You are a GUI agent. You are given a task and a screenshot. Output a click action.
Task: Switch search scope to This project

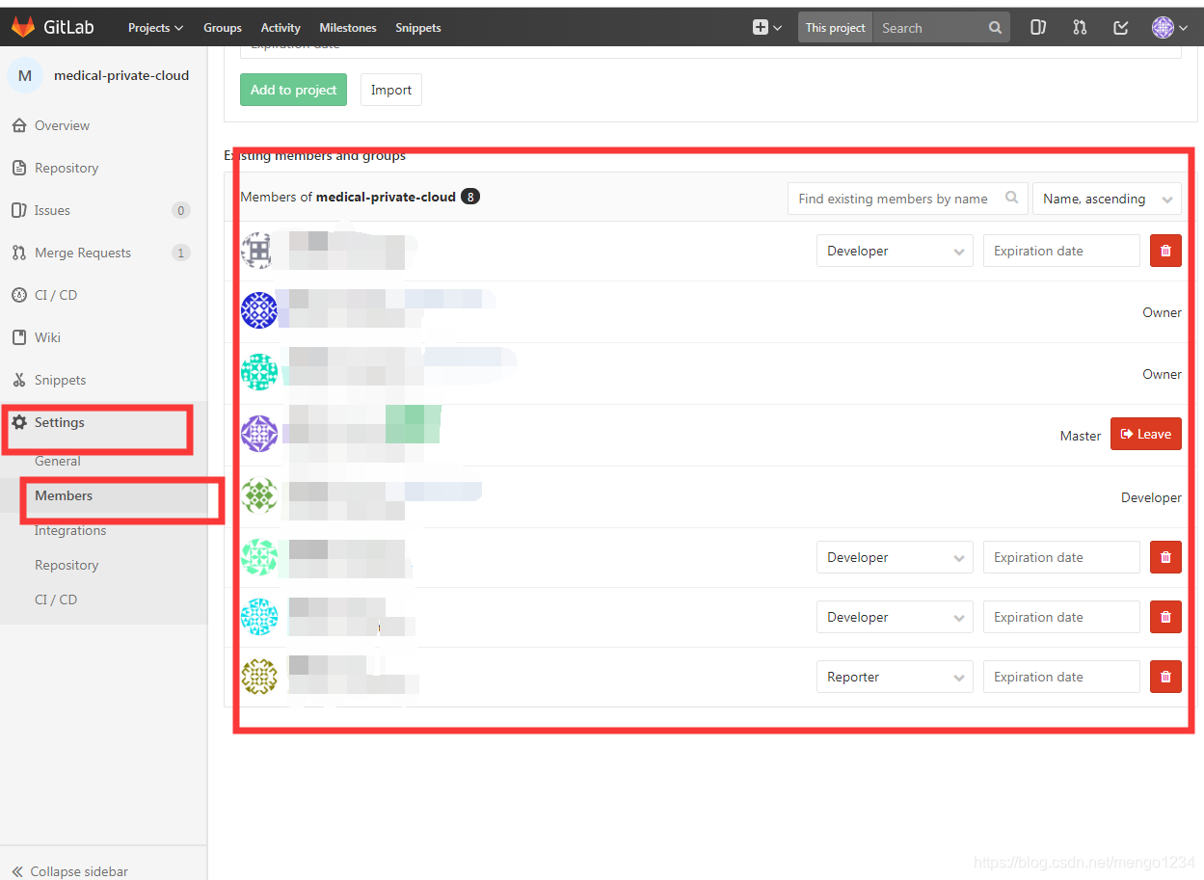tap(834, 27)
